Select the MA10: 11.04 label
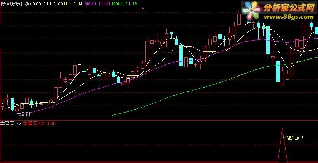Viewport: 318px width, 163px height. click(x=70, y=4)
